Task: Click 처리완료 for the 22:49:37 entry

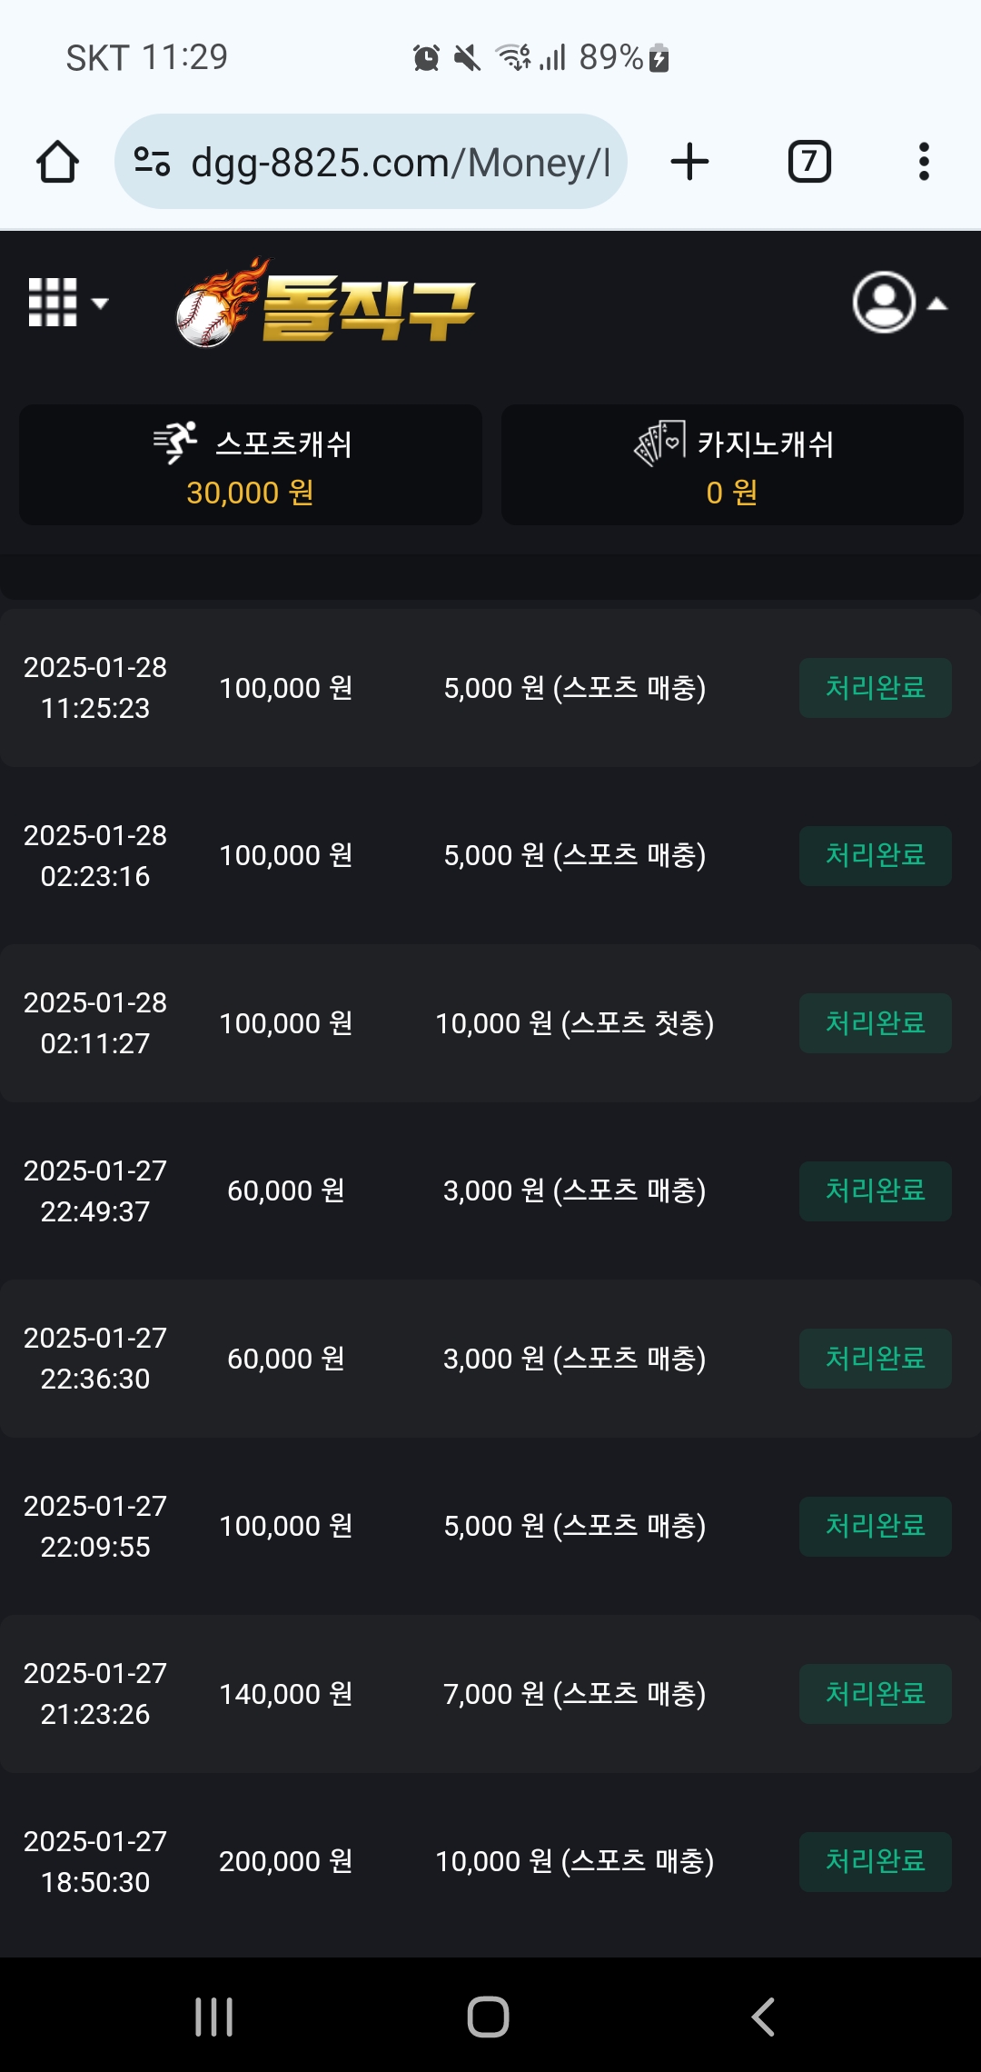Action: click(875, 1190)
